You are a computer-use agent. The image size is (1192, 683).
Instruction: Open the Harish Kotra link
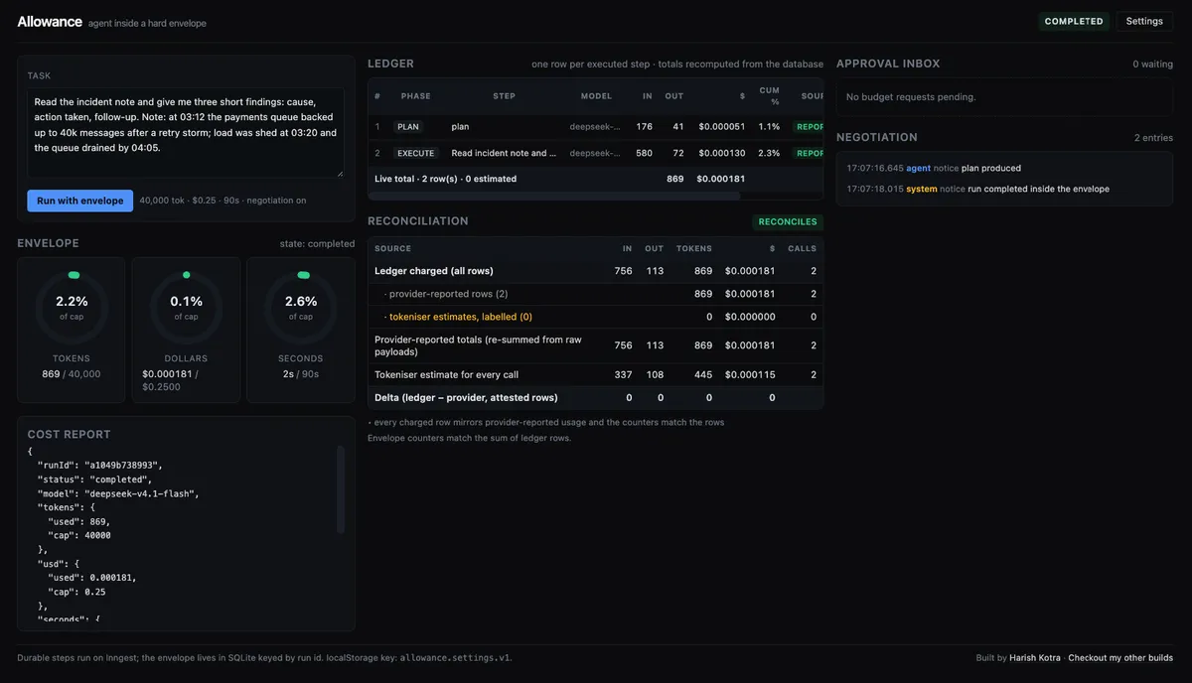1035,657
